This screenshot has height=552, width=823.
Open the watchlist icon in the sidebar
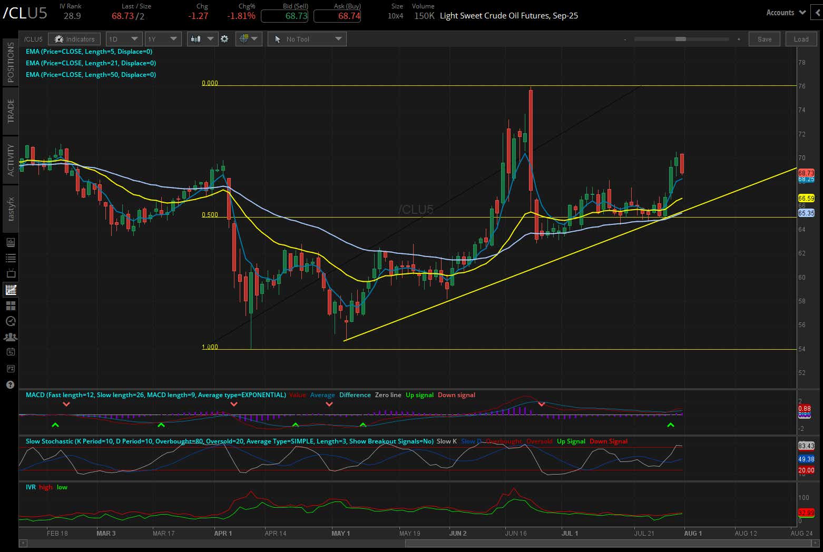pyautogui.click(x=10, y=258)
